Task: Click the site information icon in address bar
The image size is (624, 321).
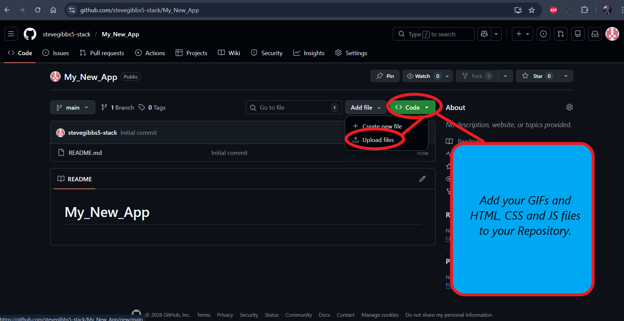Action: (x=72, y=10)
